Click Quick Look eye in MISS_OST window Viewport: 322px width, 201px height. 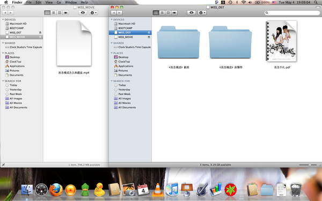click(x=192, y=13)
